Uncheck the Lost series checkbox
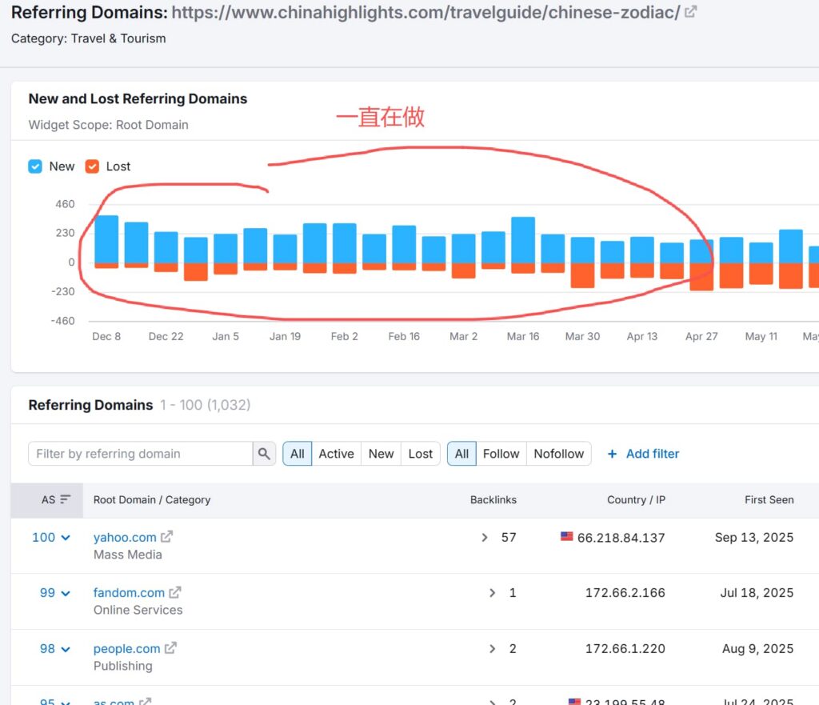819x705 pixels. 92,166
